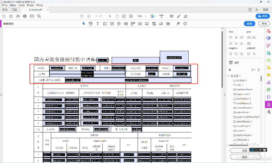Viewport: 272px width, 163px height.
Task: Click the print icon in the toolbar
Action: click(x=25, y=16)
